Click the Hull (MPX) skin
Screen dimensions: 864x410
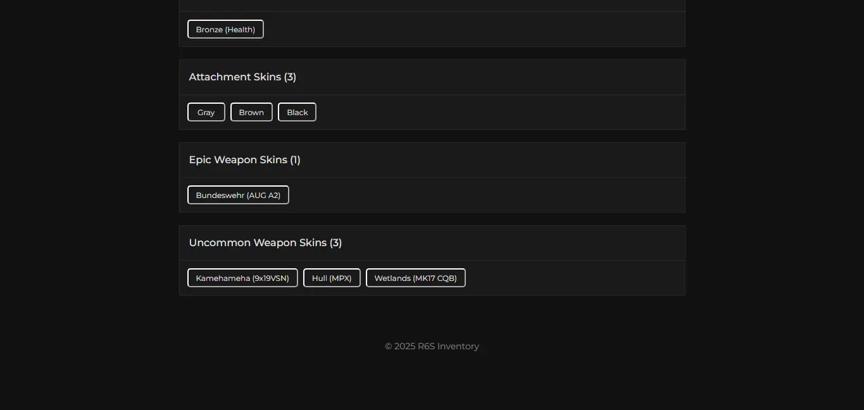pyautogui.click(x=332, y=278)
